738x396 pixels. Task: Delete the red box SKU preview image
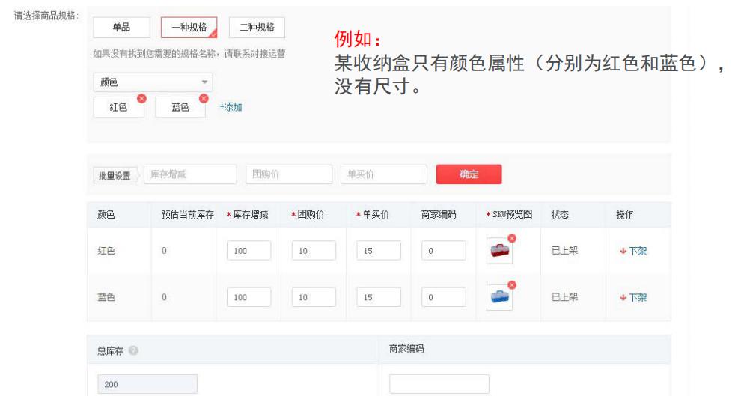click(x=512, y=238)
